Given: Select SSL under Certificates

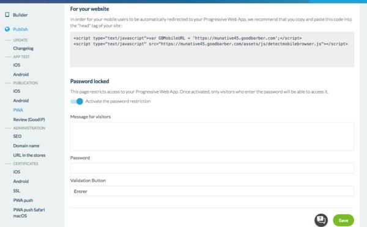Looking at the screenshot, I should tap(17, 191).
